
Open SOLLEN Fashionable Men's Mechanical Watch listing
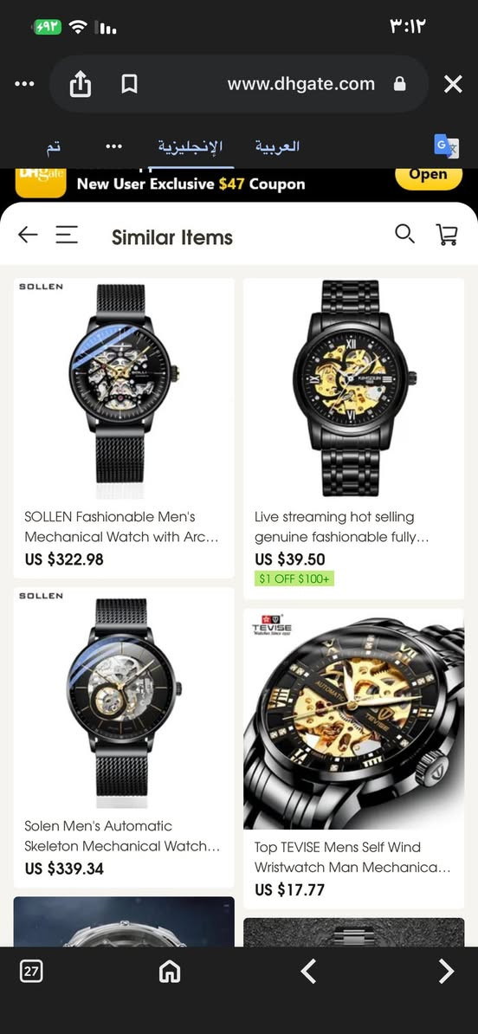pos(123,527)
